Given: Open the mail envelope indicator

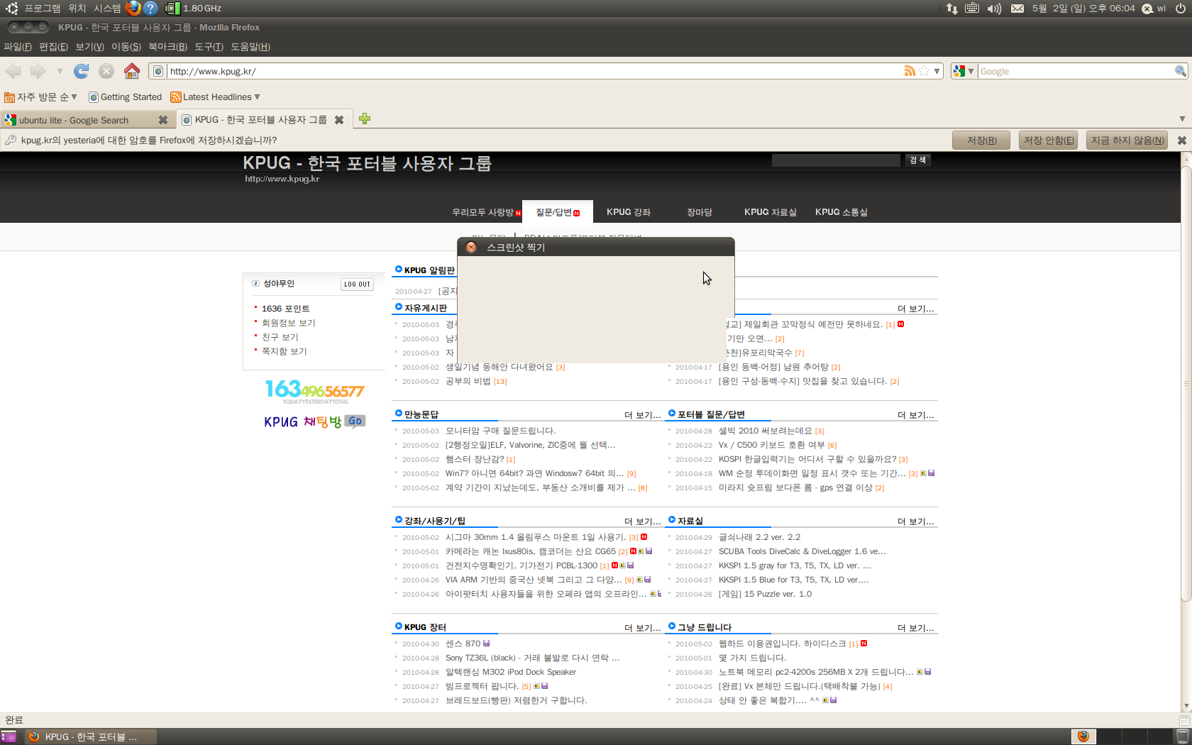Looking at the screenshot, I should 1017,9.
